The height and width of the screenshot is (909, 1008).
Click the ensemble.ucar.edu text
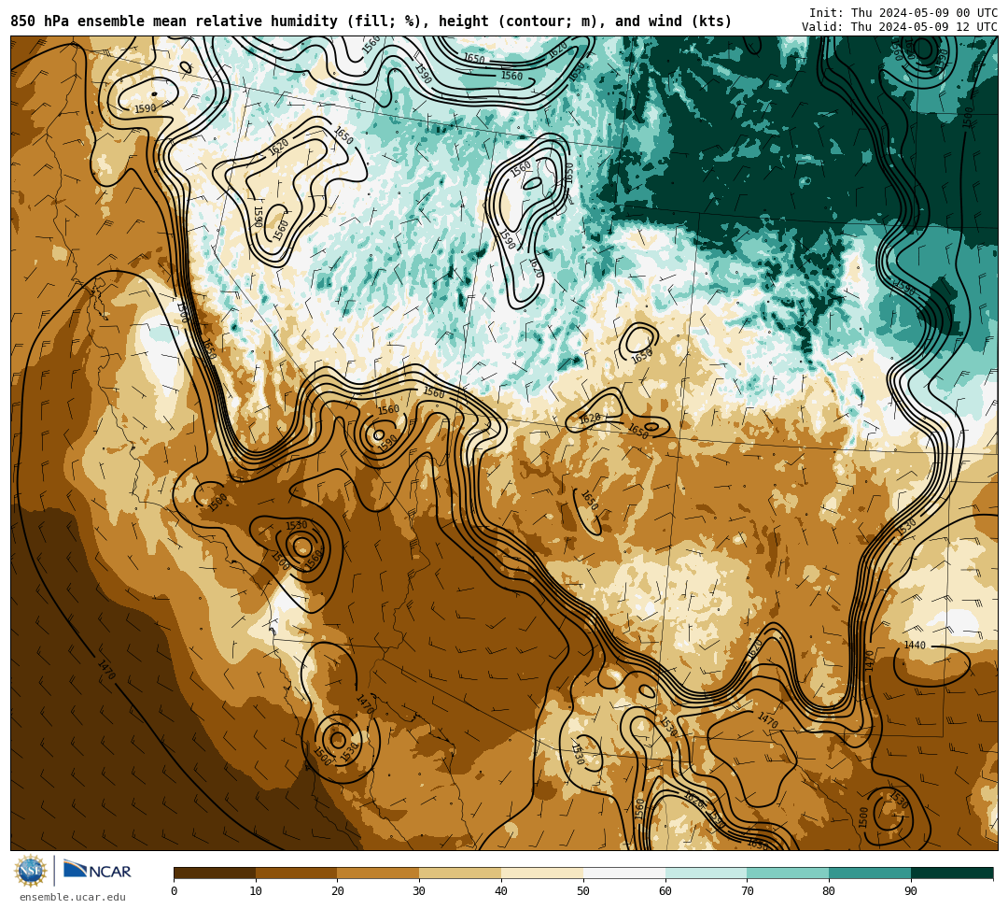tap(73, 897)
